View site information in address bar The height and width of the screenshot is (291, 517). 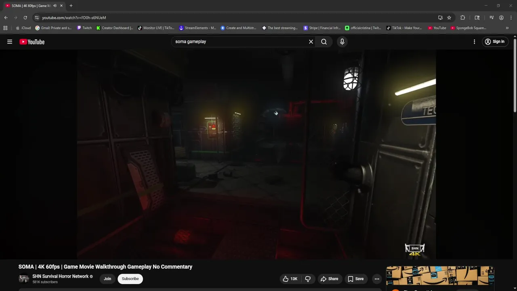(x=37, y=18)
